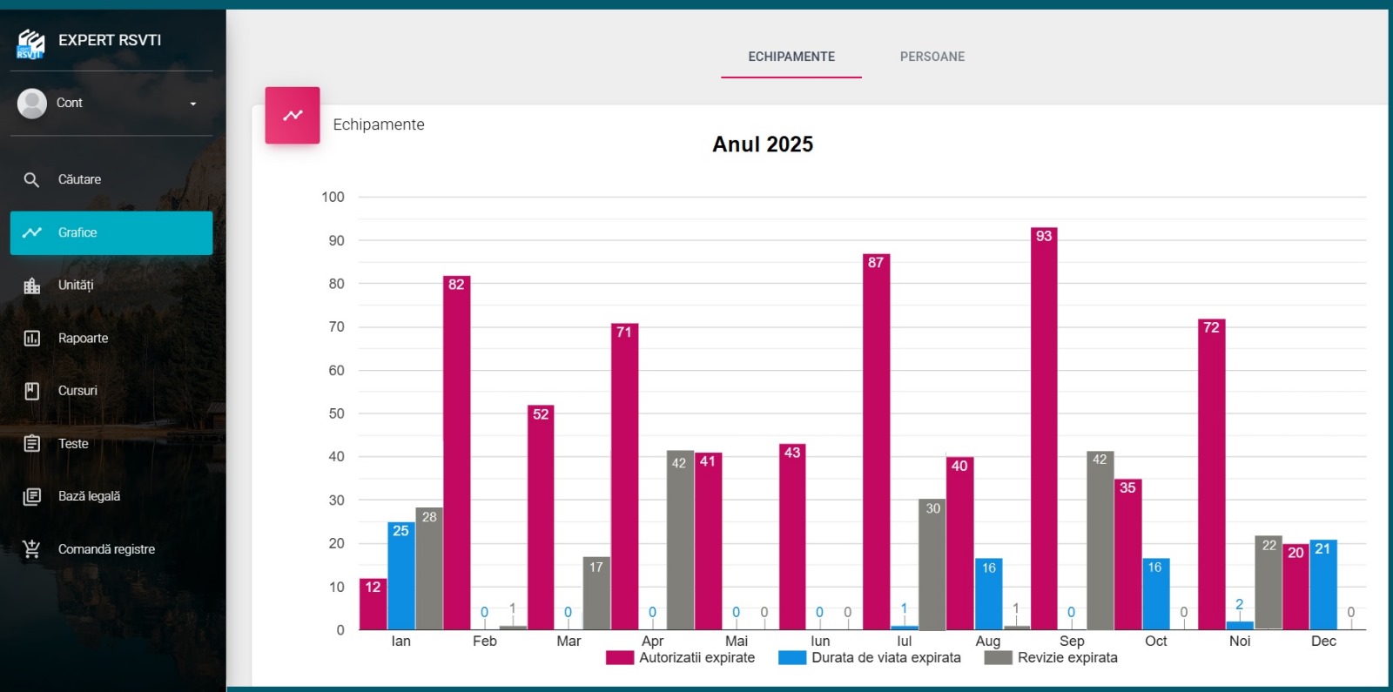Click the Revizie expirata gray legend swatch
The image size is (1393, 692).
pyautogui.click(x=998, y=658)
